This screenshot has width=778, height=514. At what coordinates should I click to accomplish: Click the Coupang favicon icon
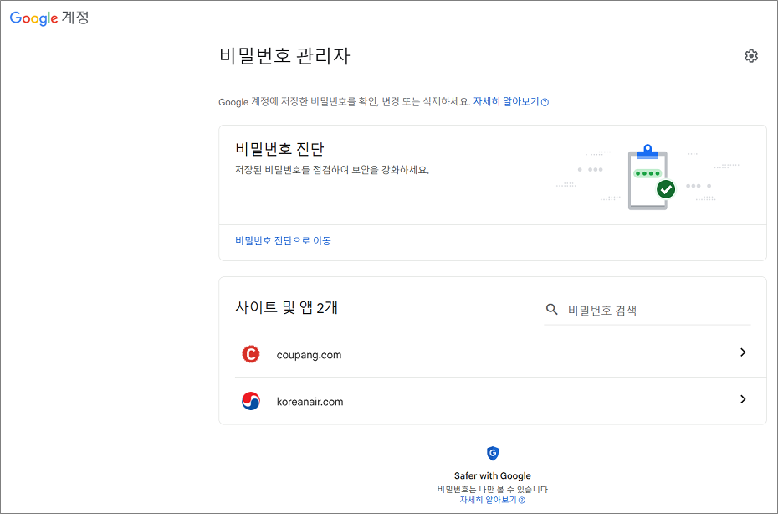(251, 354)
